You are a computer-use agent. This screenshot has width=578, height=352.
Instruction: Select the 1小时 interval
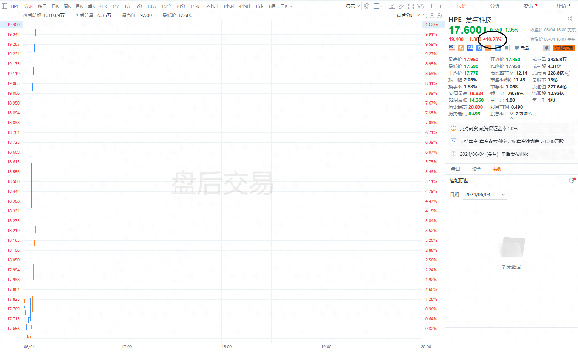point(196,6)
